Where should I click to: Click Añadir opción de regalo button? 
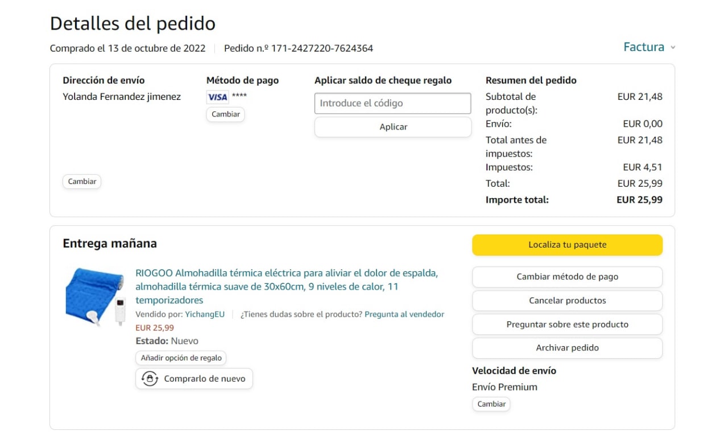[x=181, y=358]
